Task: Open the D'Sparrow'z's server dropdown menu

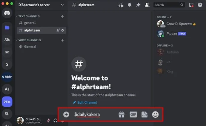Action: pos(62,5)
